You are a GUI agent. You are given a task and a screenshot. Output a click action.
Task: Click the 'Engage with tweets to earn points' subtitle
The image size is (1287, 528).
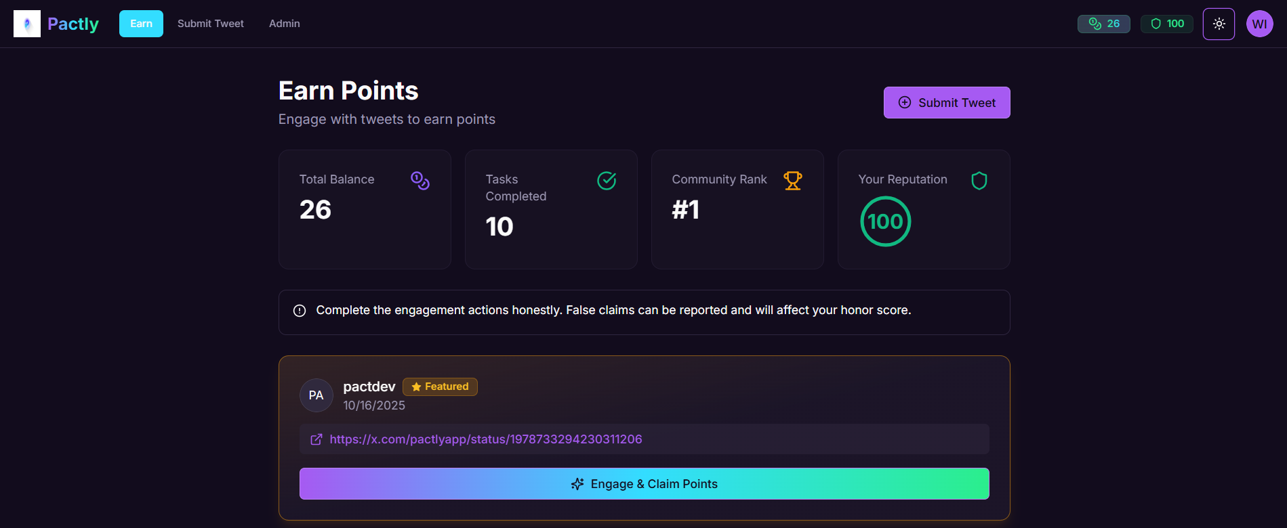387,119
